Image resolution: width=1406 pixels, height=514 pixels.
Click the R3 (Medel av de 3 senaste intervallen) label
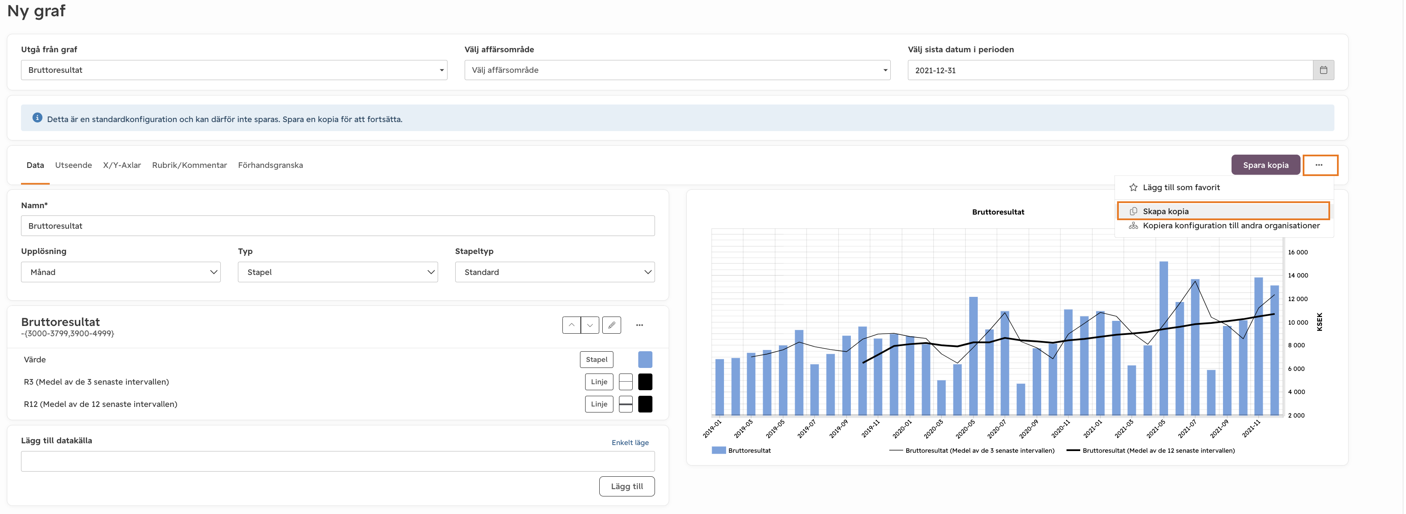pos(96,382)
